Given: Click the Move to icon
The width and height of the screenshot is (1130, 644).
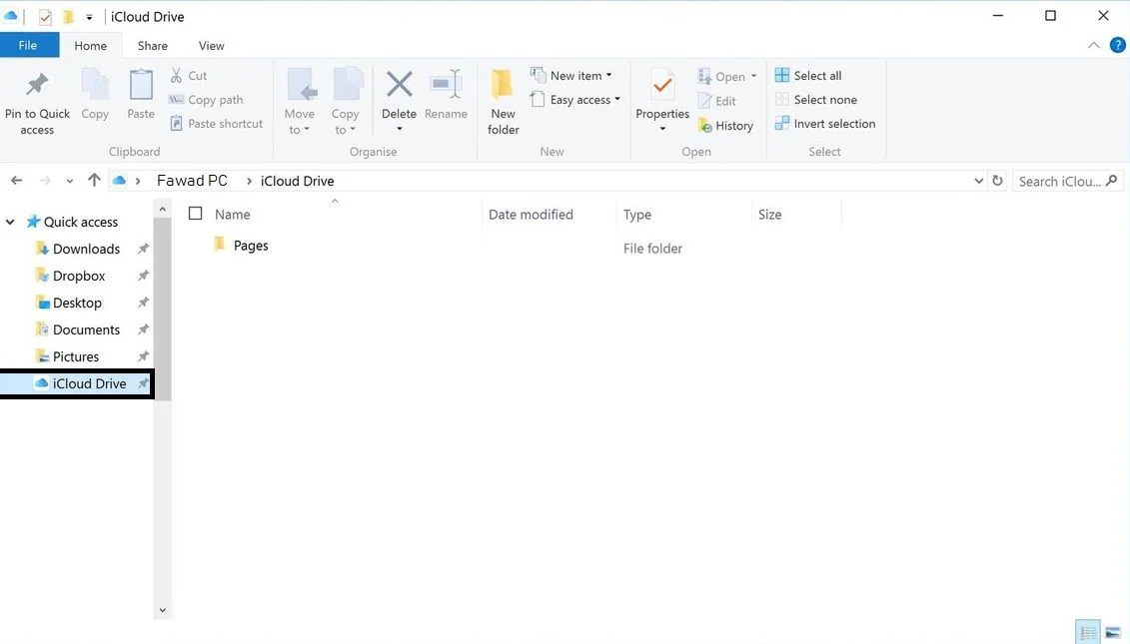Looking at the screenshot, I should tap(301, 85).
